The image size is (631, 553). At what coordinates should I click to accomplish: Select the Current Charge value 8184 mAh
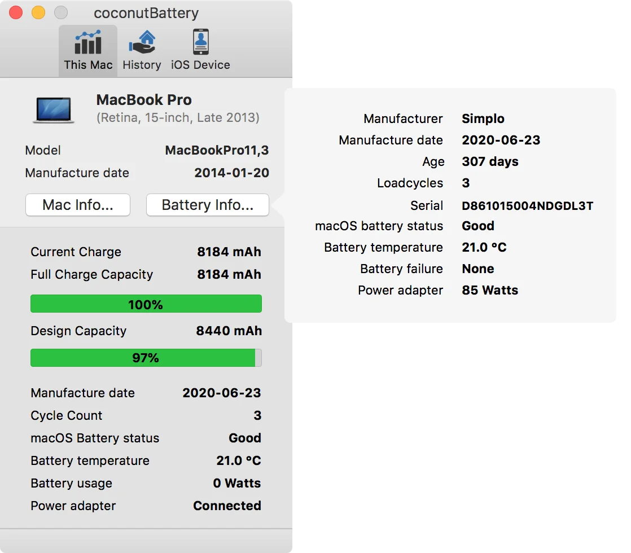[x=229, y=252]
